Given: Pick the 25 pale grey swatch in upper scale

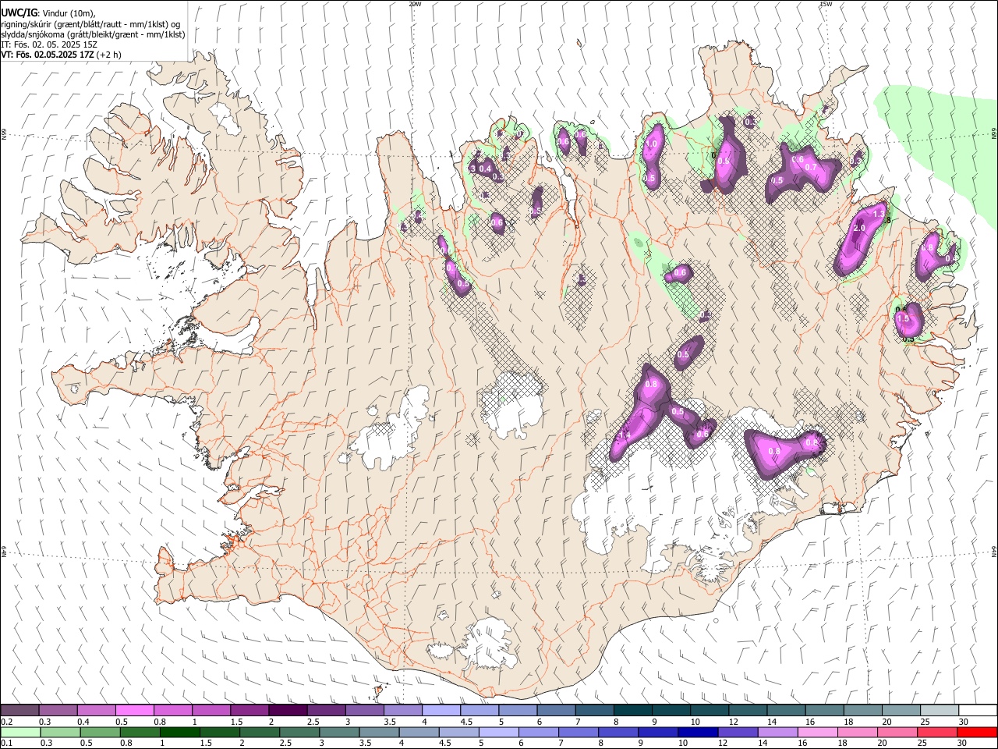Looking at the screenshot, I should tap(940, 710).
